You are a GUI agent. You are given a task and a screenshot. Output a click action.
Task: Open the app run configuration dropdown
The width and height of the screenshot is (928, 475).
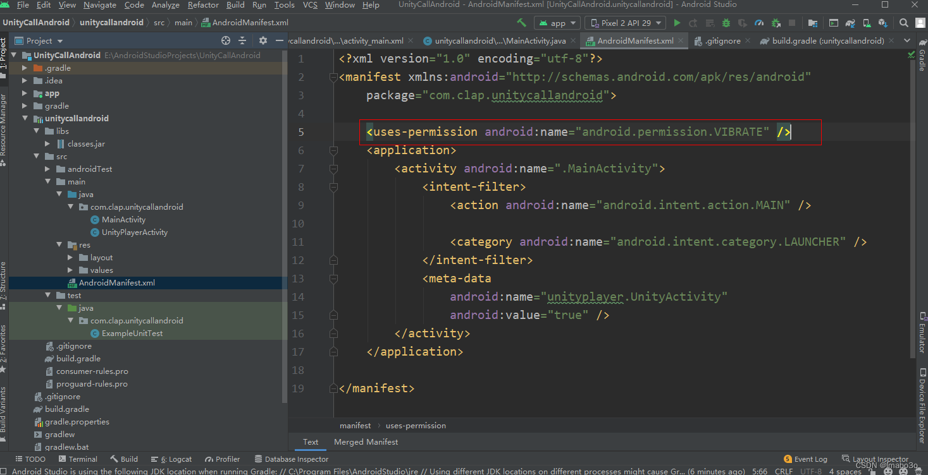[x=557, y=23]
